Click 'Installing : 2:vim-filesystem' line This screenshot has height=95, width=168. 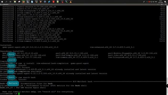33,11
